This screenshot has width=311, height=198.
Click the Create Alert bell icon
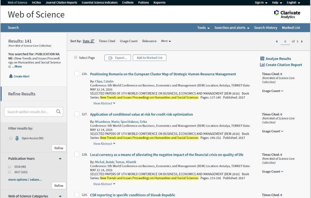click(x=11, y=76)
